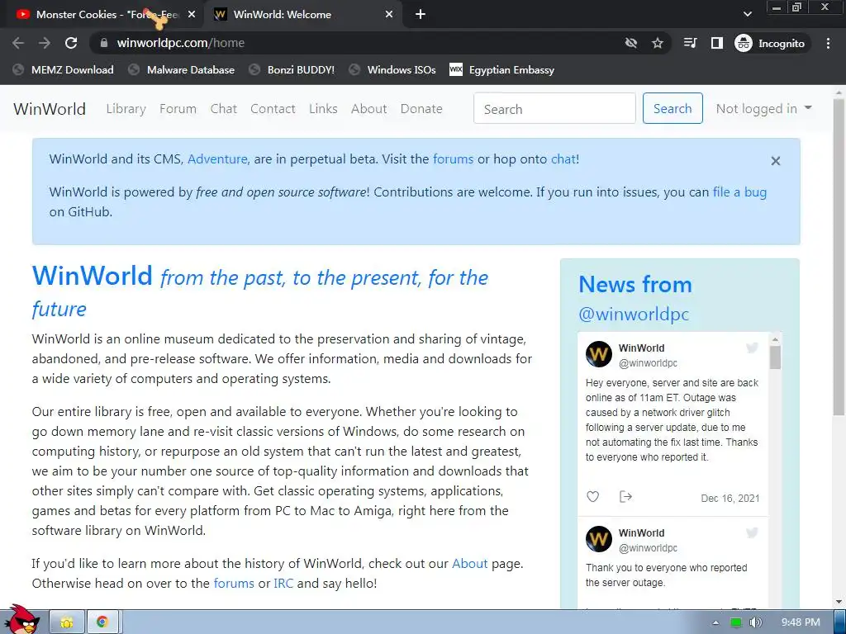Follow the Adventure link in the banner
Viewport: 846px width, 634px height.
(x=217, y=159)
